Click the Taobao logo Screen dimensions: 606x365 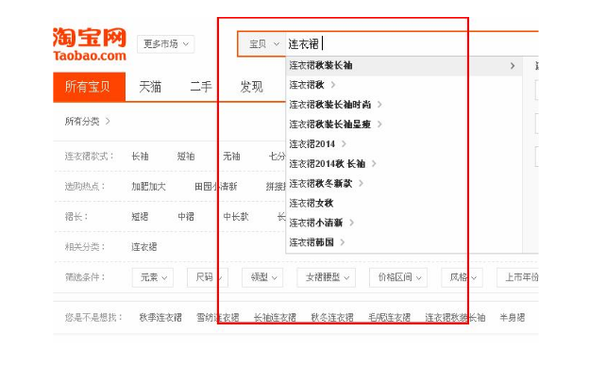(x=90, y=44)
